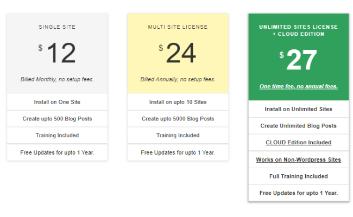Click 'Training Included' in Multi Site card
Image resolution: width=353 pixels, height=217 pixels.
click(x=178, y=136)
